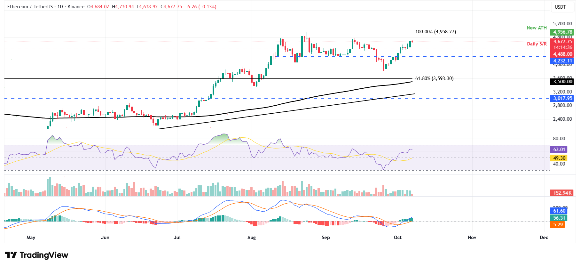580x267 pixels.
Task: Select the orange MACD histogram 5.29 label
Action: click(558, 225)
